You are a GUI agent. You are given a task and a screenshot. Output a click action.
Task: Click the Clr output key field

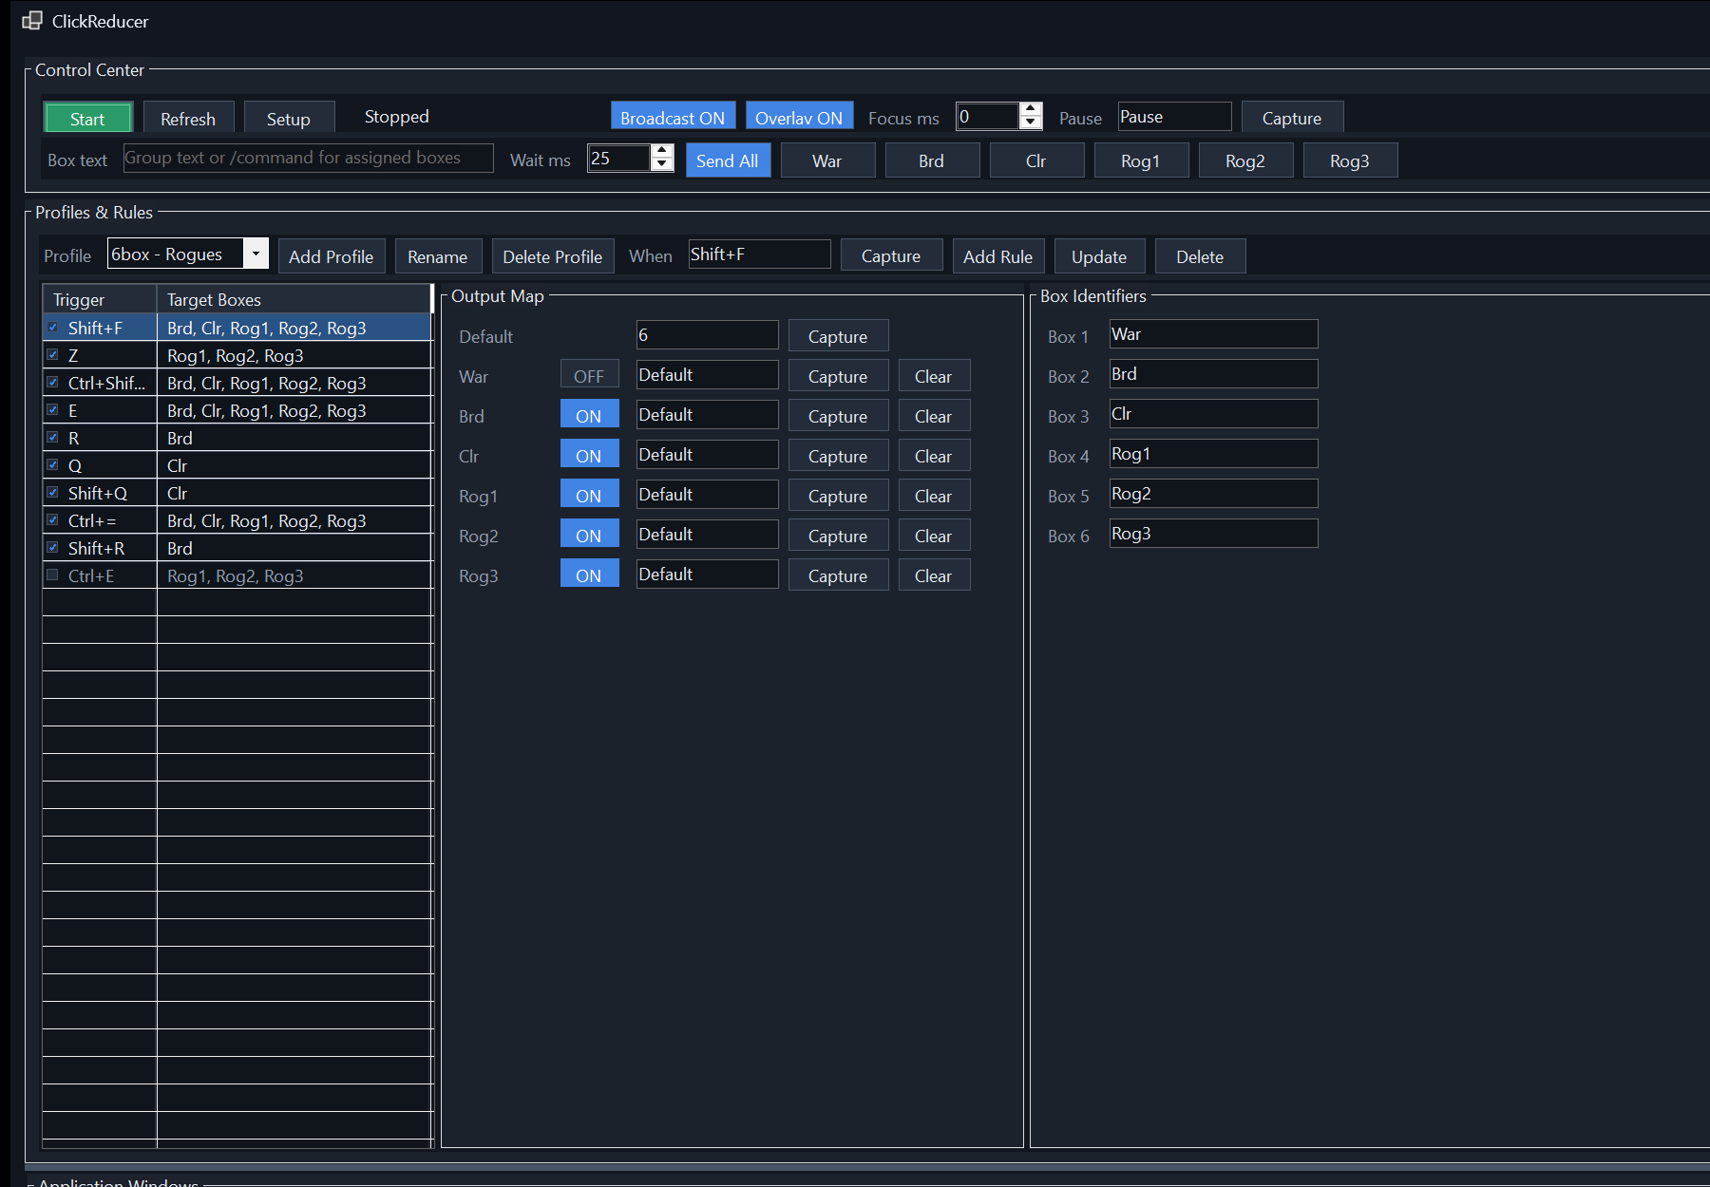(707, 454)
